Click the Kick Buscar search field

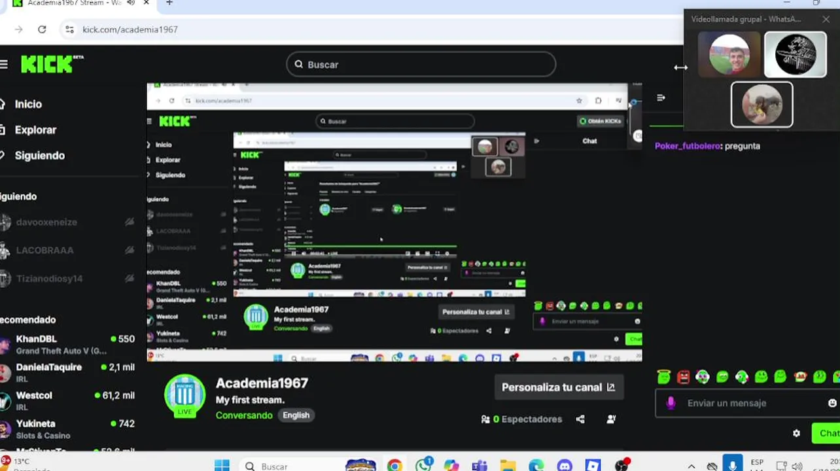coord(421,65)
